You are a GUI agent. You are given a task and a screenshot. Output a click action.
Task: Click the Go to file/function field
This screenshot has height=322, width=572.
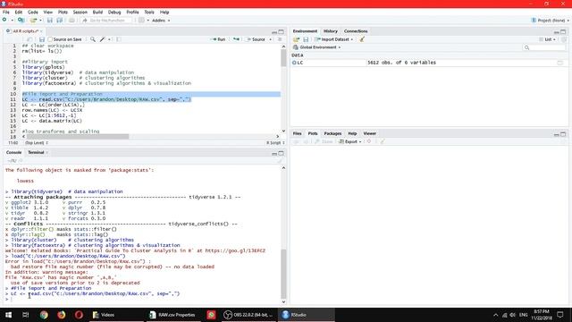tap(106, 21)
